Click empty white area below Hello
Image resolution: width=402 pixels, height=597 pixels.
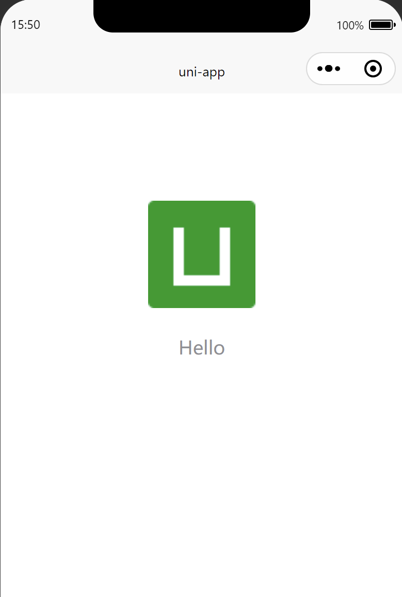[x=202, y=419]
